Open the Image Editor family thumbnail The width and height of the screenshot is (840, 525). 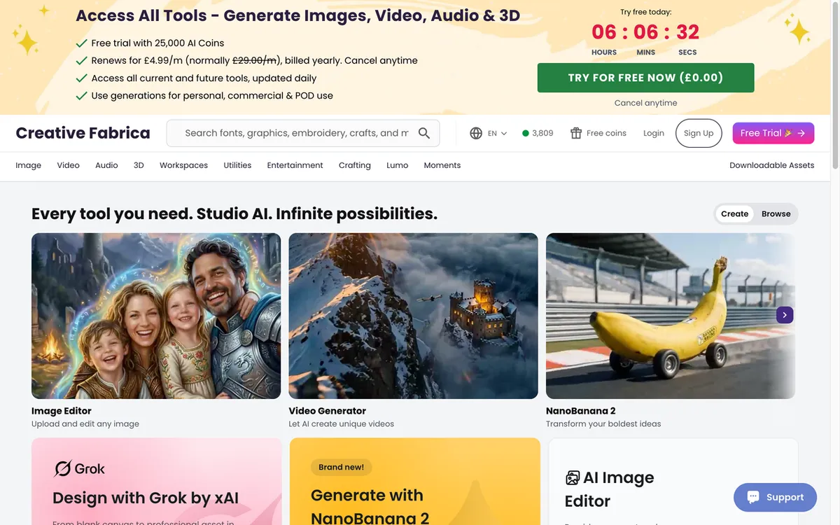pos(156,316)
